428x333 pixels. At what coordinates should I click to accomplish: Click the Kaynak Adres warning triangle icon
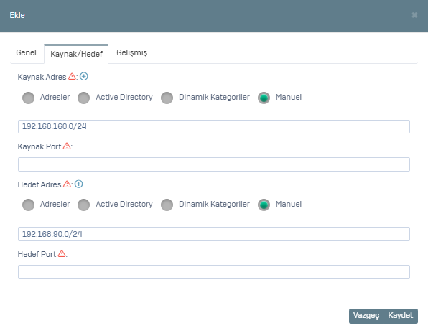[x=72, y=76]
